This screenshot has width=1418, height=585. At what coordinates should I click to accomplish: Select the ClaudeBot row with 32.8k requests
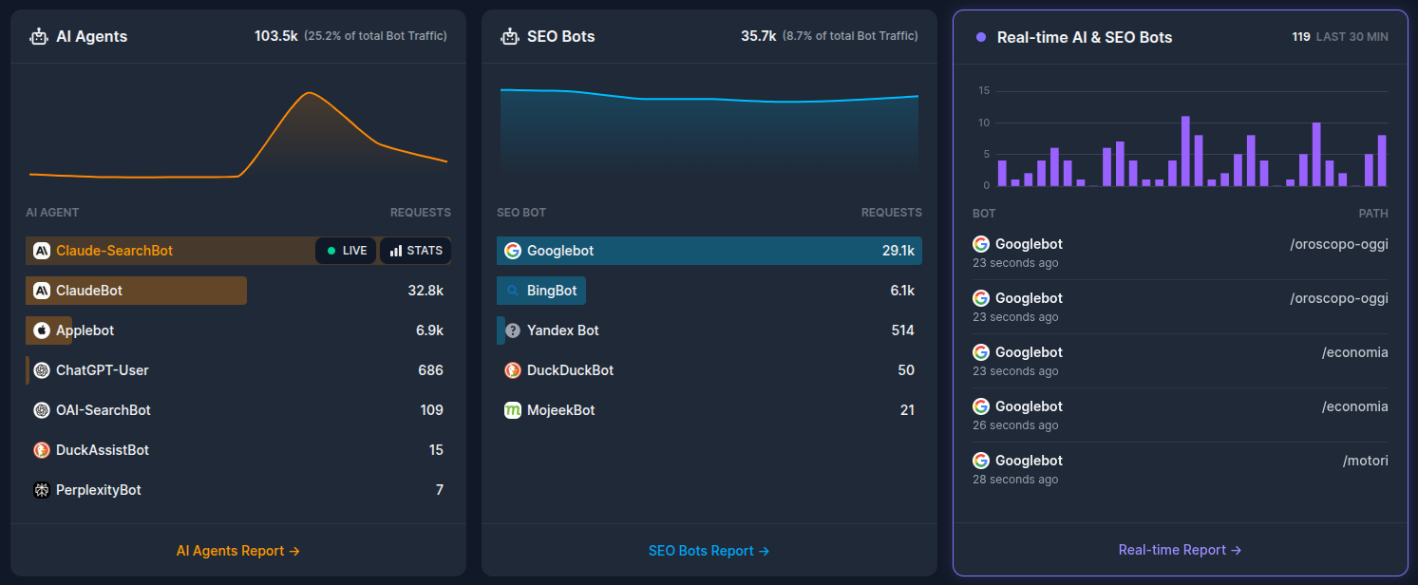tap(238, 291)
